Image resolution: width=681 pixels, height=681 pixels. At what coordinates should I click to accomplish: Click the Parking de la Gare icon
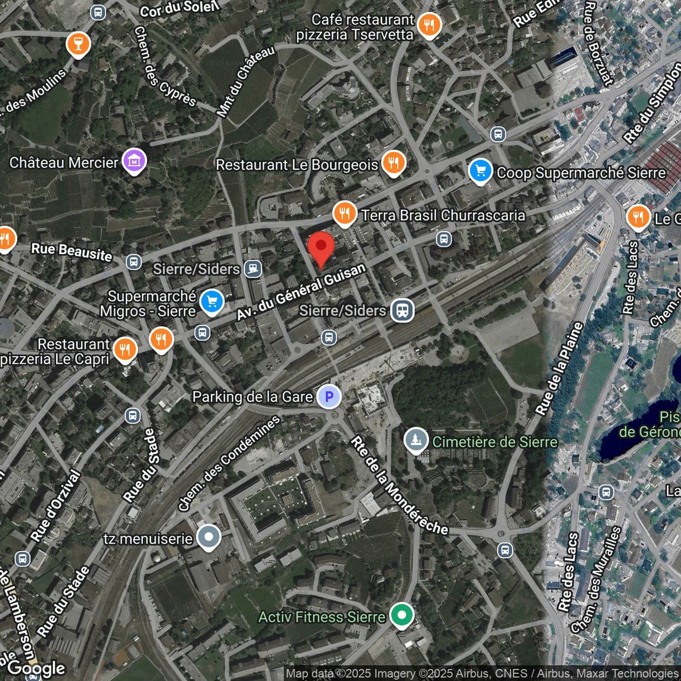click(329, 396)
